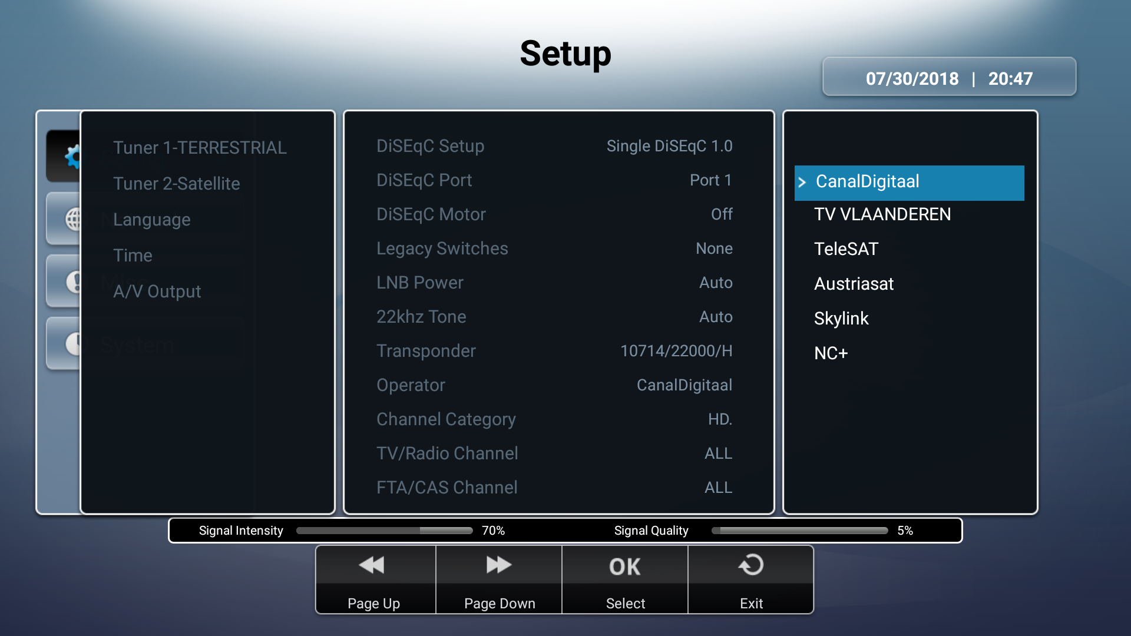This screenshot has width=1131, height=636.
Task: Open the Channel Category HD selector
Action: tap(719, 419)
